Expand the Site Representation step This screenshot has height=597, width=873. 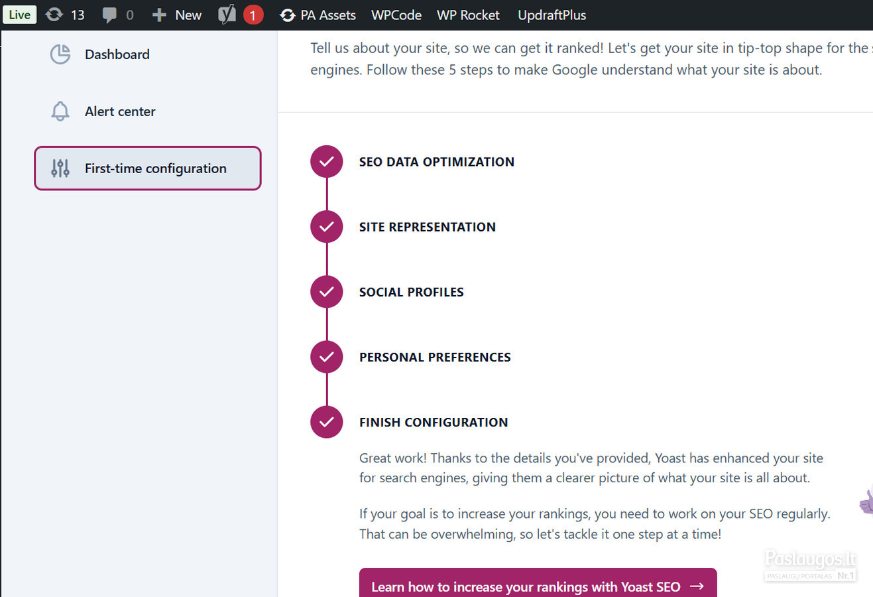click(428, 227)
